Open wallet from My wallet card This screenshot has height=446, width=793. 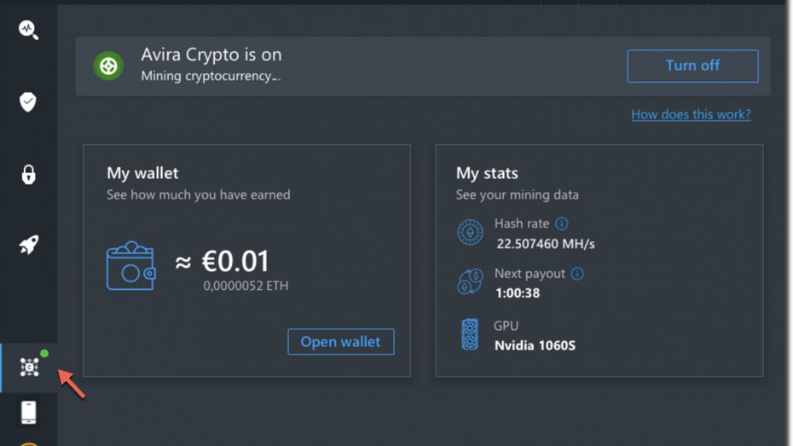(341, 342)
